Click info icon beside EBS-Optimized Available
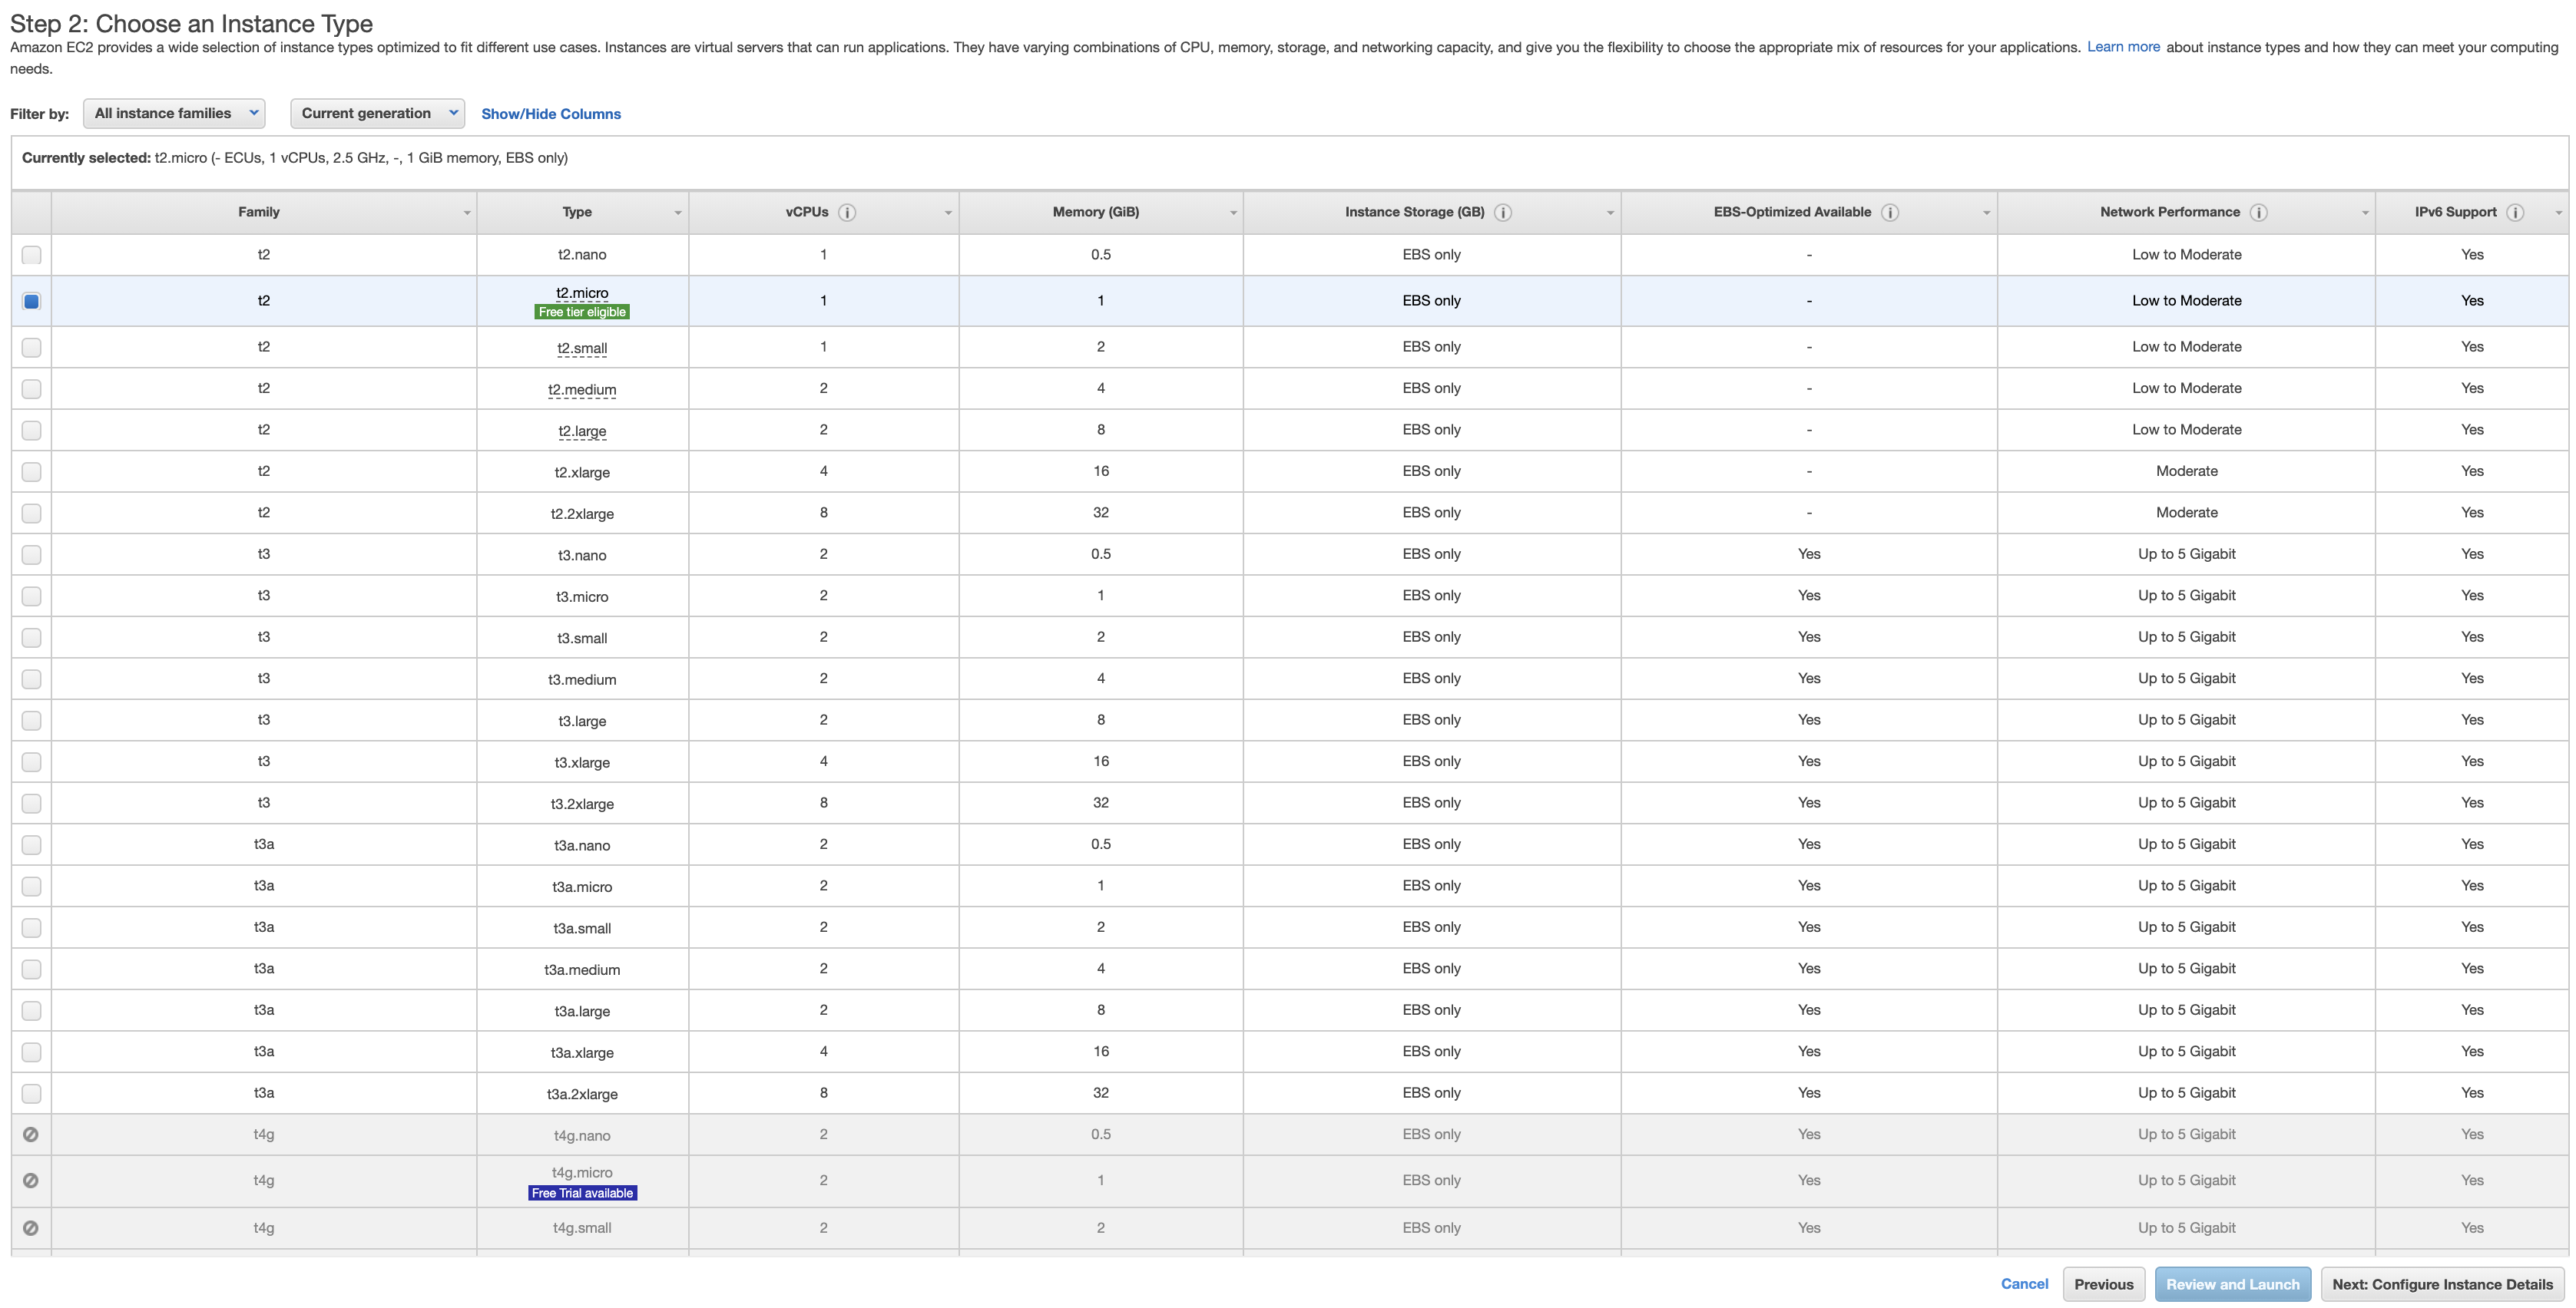The image size is (2576, 1308). point(1890,212)
